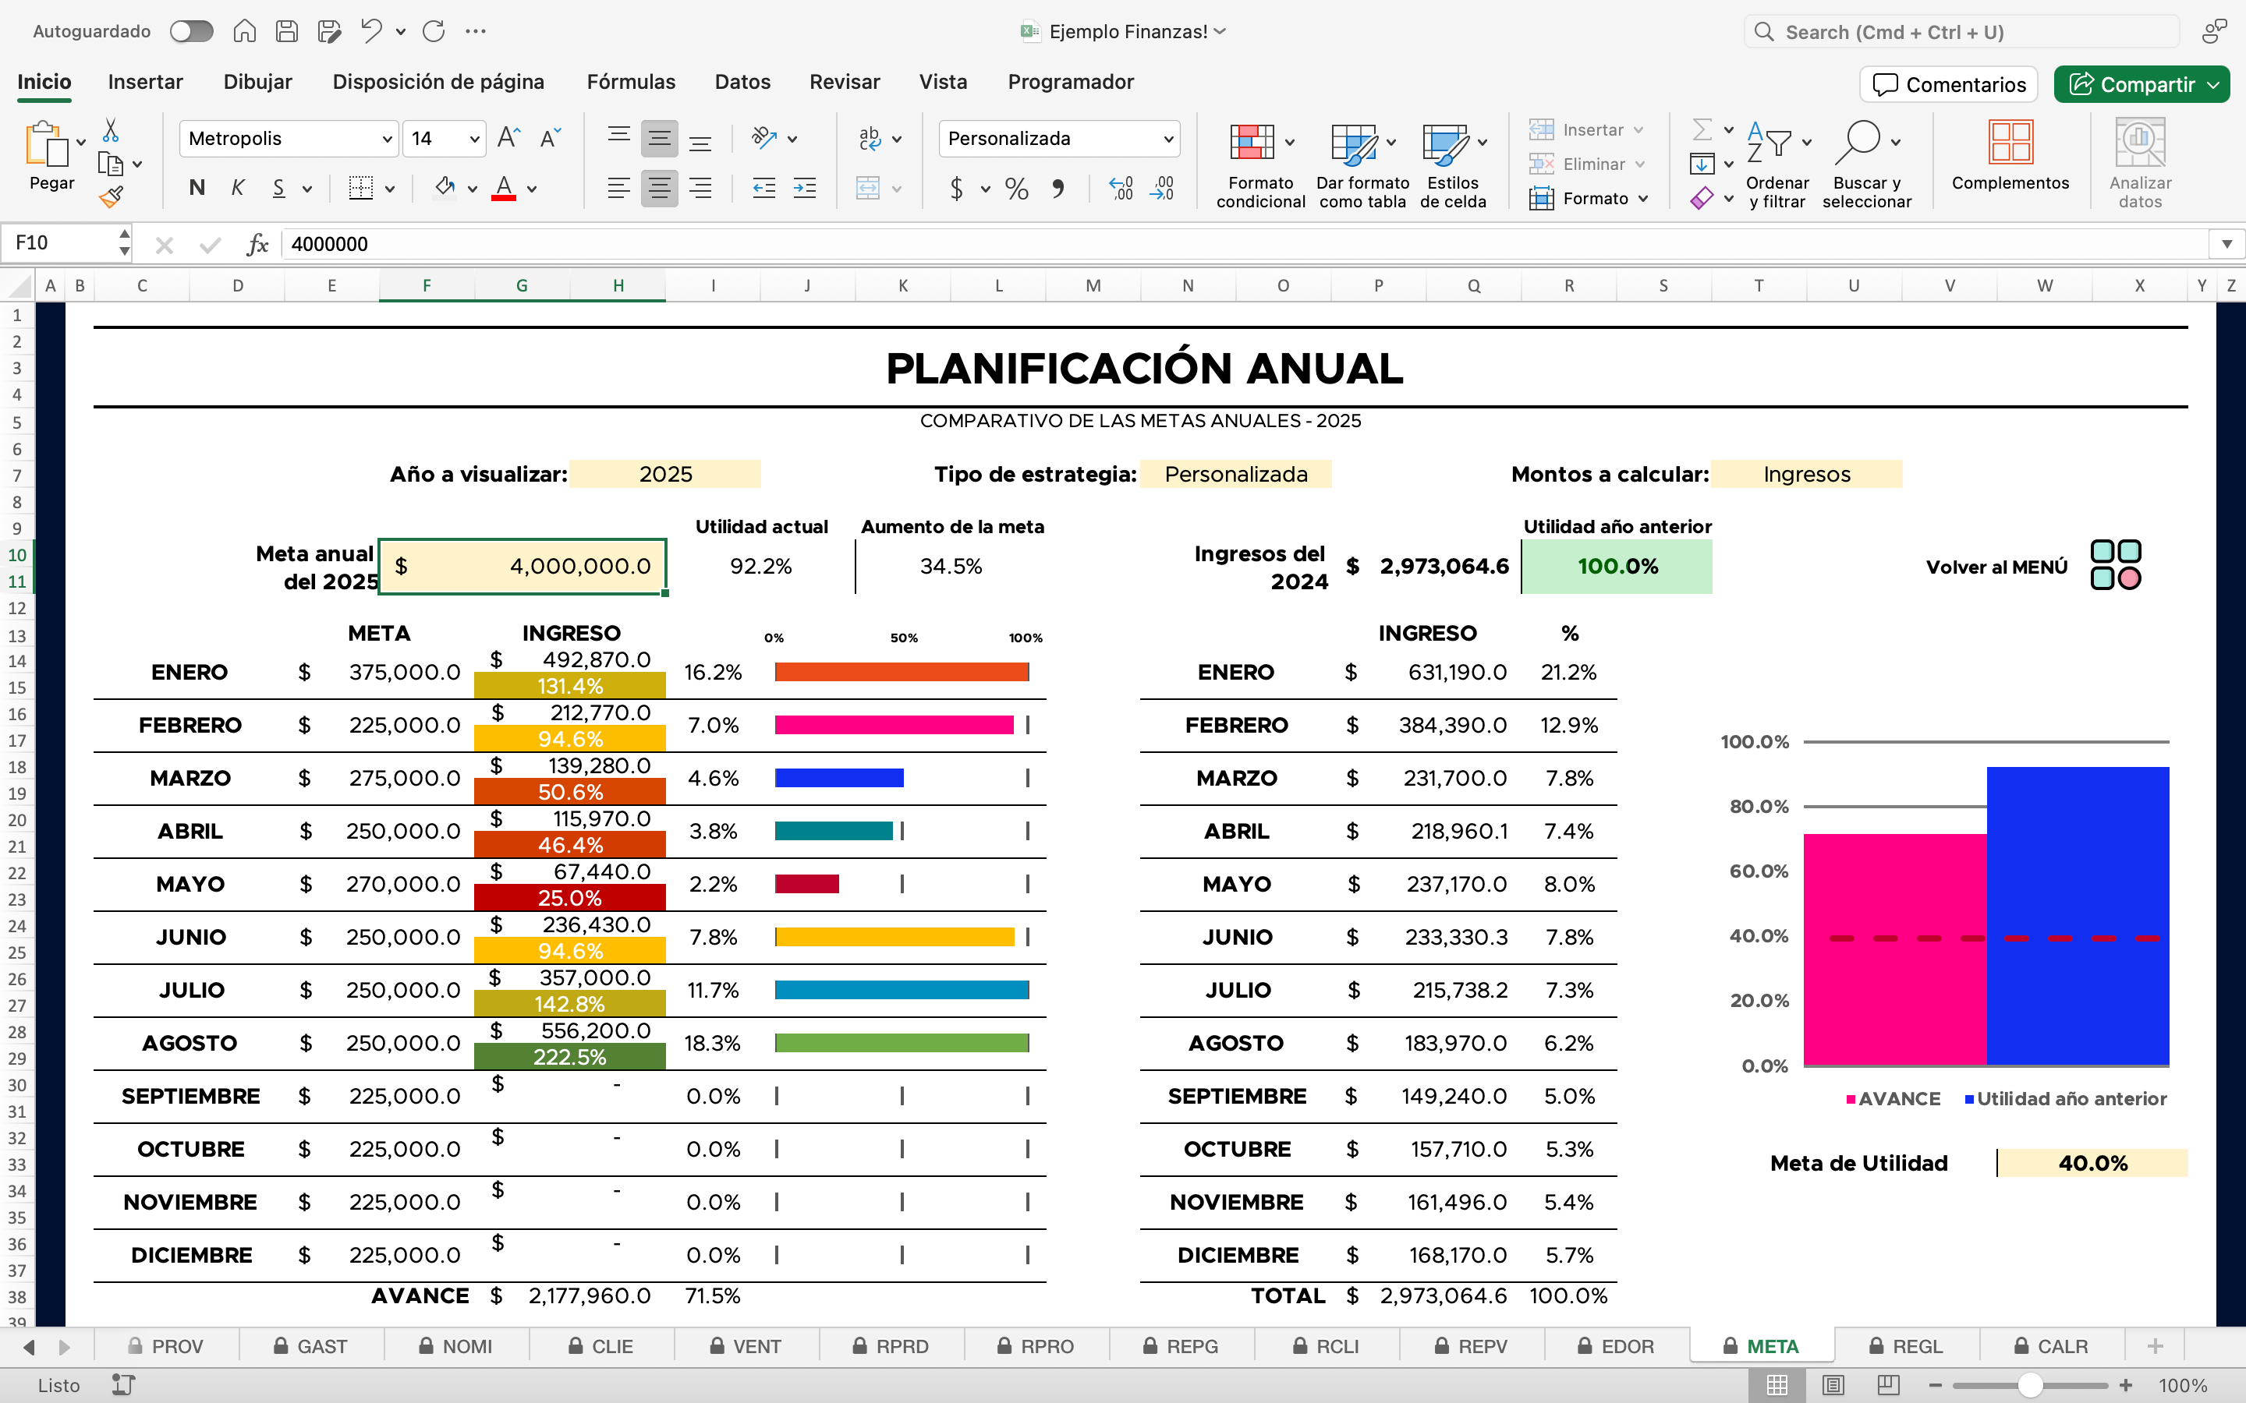This screenshot has width=2246, height=1403.
Task: Click the Format Painter brush icon
Action: pos(112,196)
